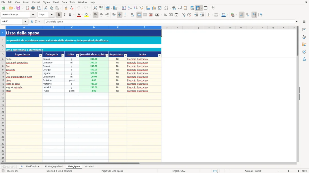The image size is (309, 173).
Task: Export directly as PDF
Action: [x=28, y=8]
